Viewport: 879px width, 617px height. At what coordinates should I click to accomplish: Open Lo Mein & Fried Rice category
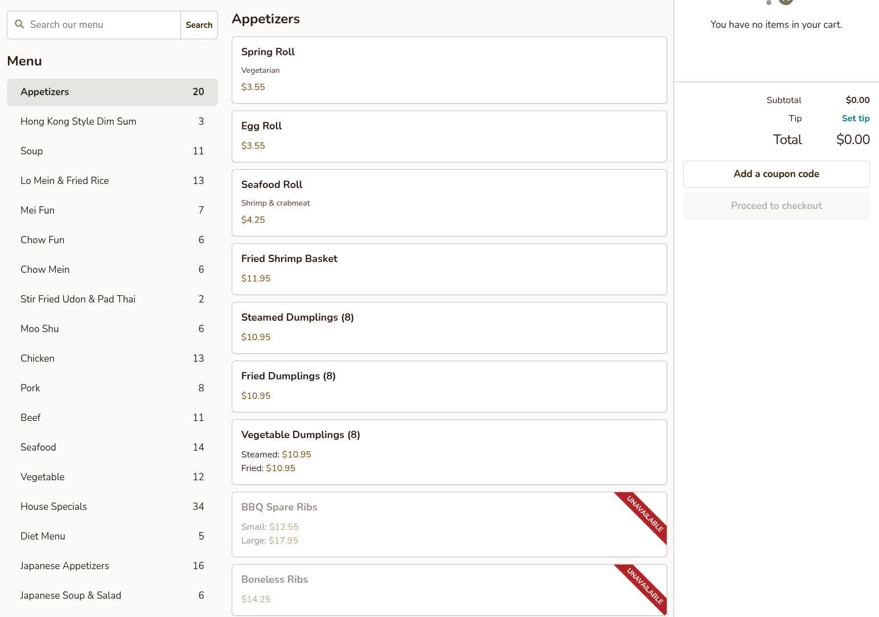(x=112, y=181)
